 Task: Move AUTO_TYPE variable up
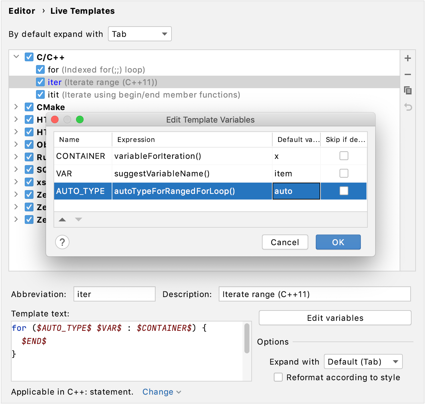click(x=62, y=220)
